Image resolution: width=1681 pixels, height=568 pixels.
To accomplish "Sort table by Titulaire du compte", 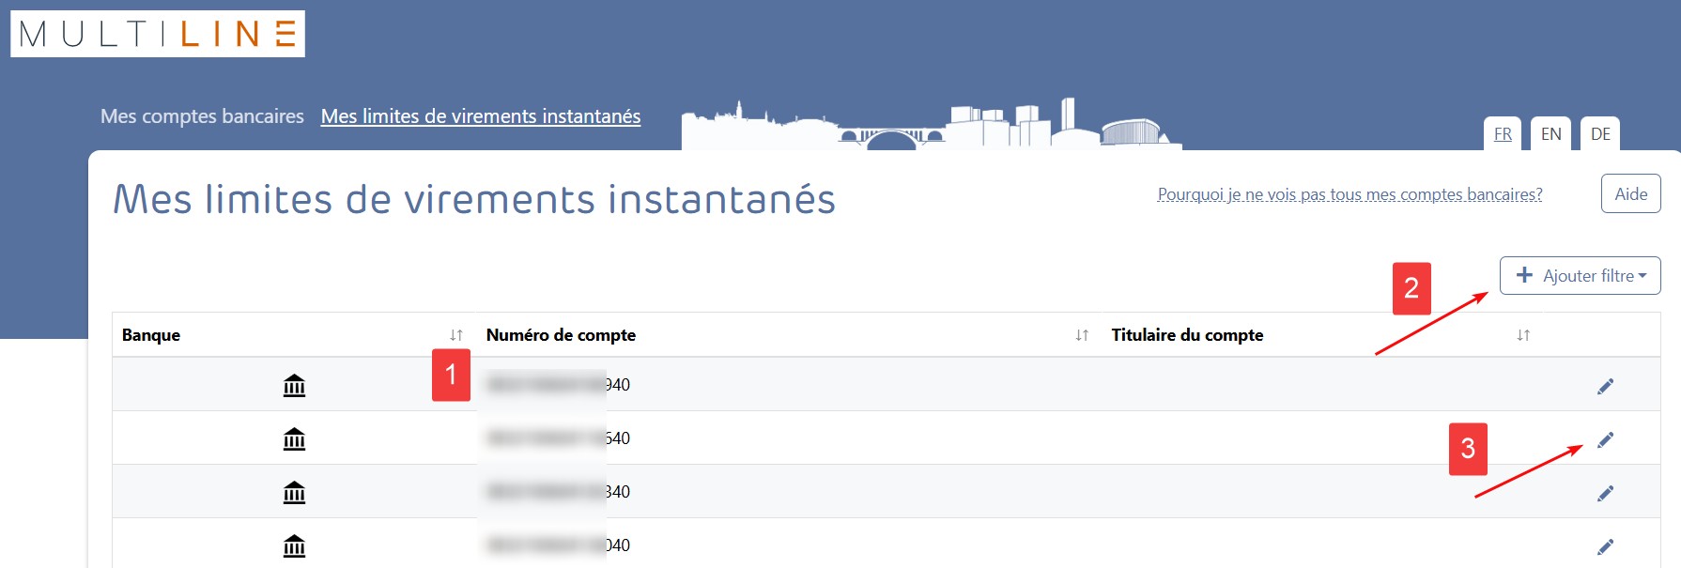I will pyautogui.click(x=1523, y=335).
